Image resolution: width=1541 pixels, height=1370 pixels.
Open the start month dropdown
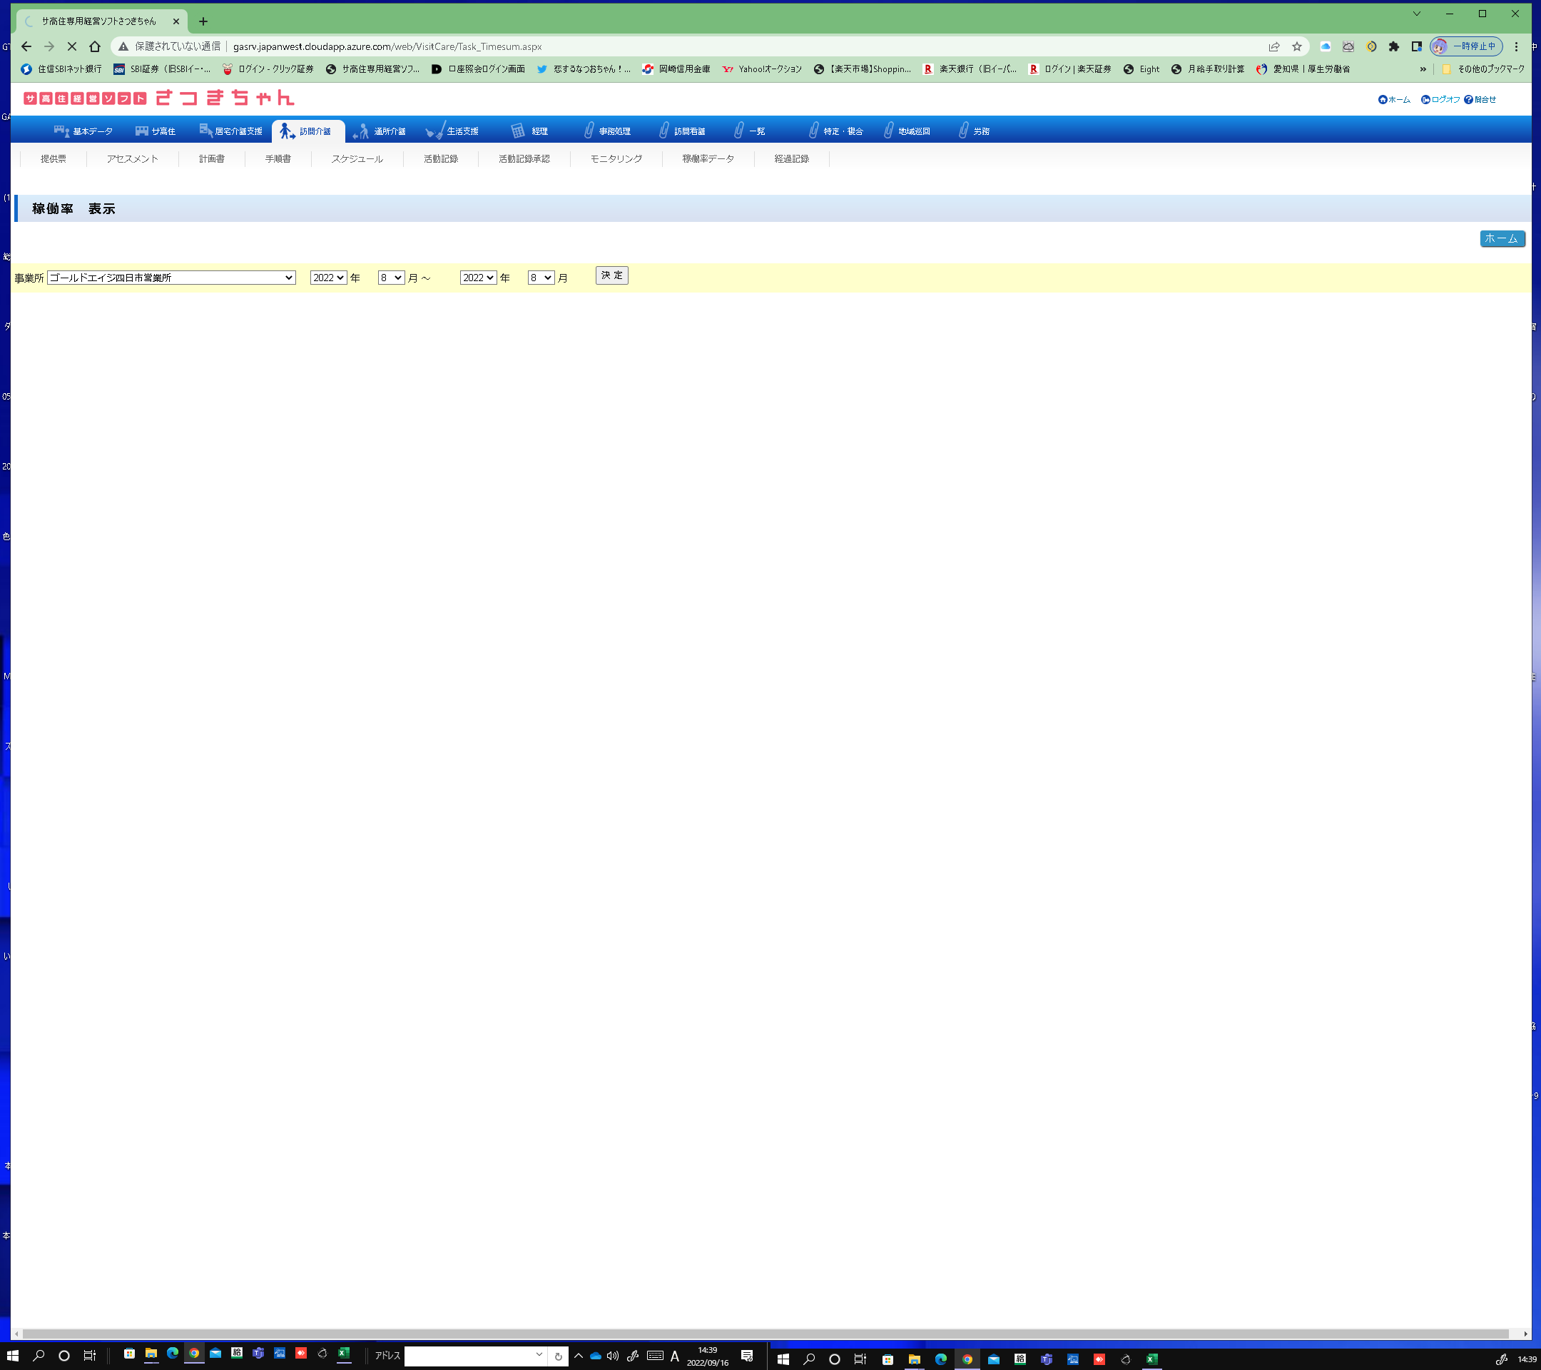[x=390, y=278]
